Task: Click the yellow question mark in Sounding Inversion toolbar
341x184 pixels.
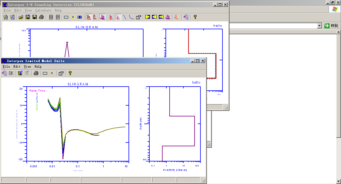Action: [195, 17]
